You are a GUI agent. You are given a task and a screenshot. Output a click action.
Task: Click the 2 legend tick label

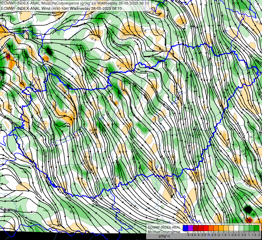click(259, 235)
